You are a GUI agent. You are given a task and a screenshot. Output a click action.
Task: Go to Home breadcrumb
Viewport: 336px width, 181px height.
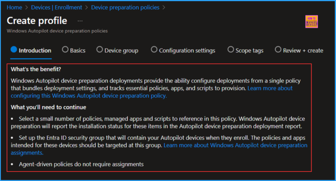pyautogui.click(x=14, y=8)
